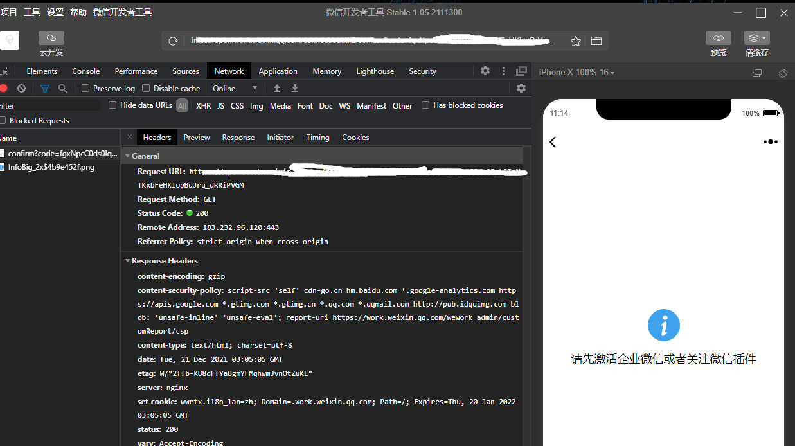
Task: Filter requests by Media
Action: pyautogui.click(x=280, y=106)
